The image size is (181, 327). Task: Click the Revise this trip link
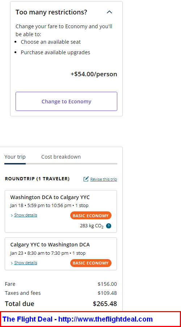pos(104,179)
